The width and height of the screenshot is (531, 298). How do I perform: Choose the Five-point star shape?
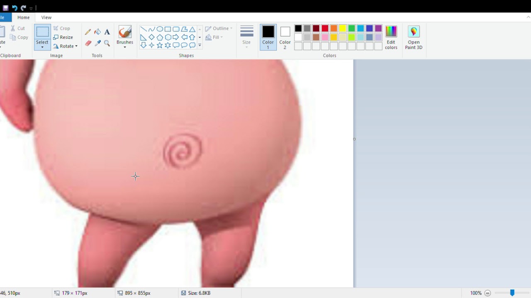(160, 45)
